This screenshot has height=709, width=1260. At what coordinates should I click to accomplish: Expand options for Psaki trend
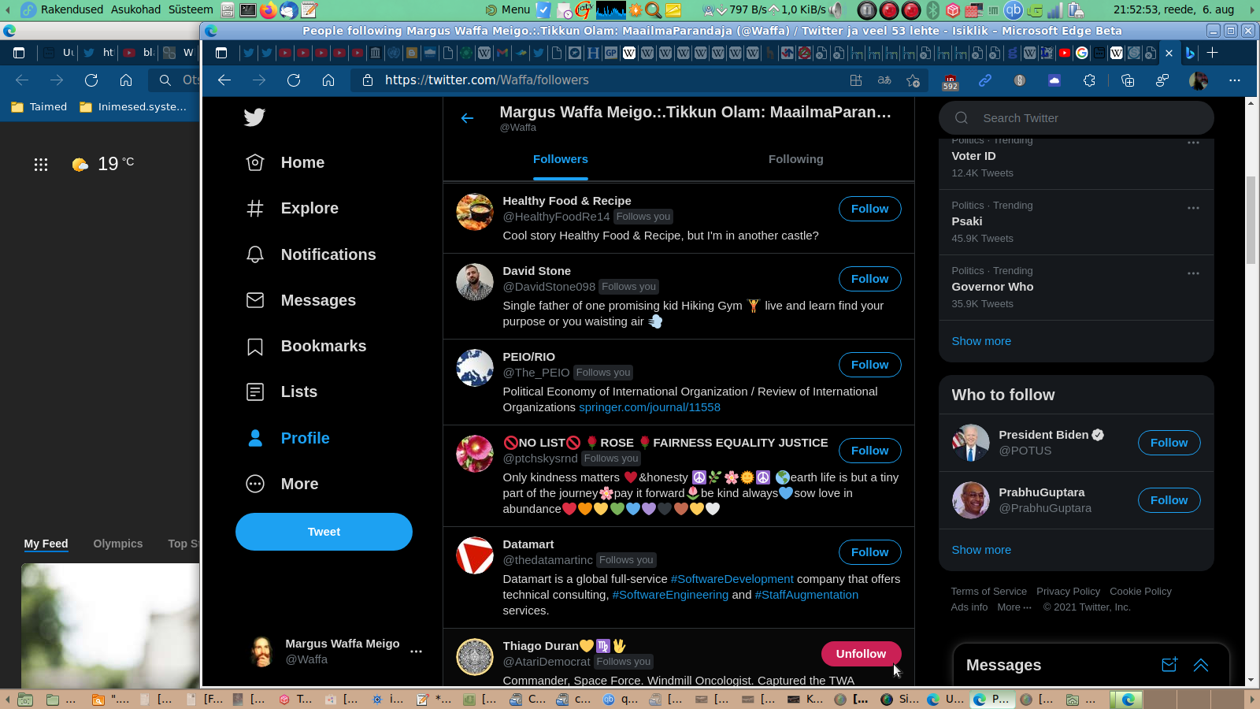point(1193,208)
